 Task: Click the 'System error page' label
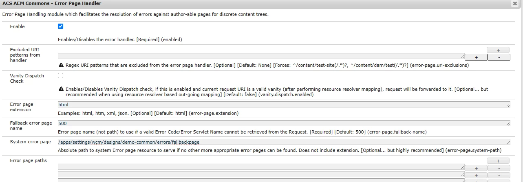coord(31,142)
